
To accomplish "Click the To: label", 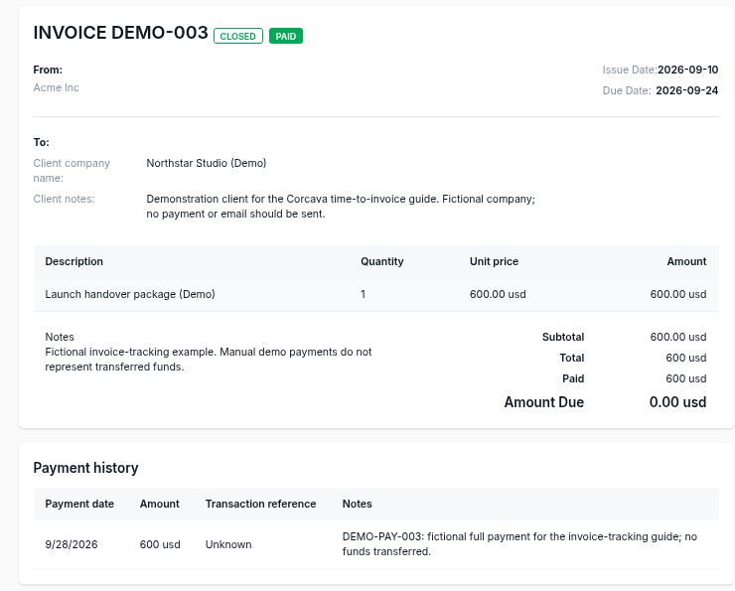I will coord(42,142).
